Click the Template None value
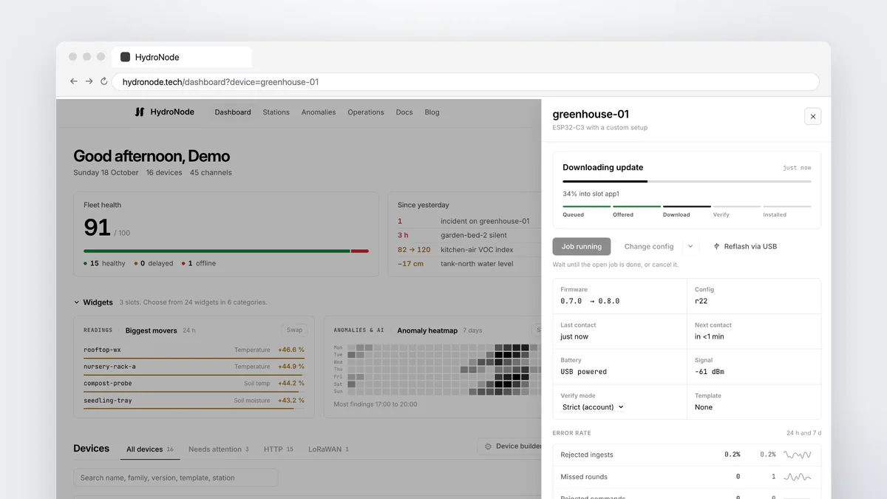Viewport: 887px width, 499px height. [704, 407]
